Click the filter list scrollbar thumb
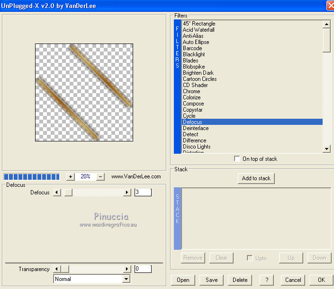 point(326,40)
